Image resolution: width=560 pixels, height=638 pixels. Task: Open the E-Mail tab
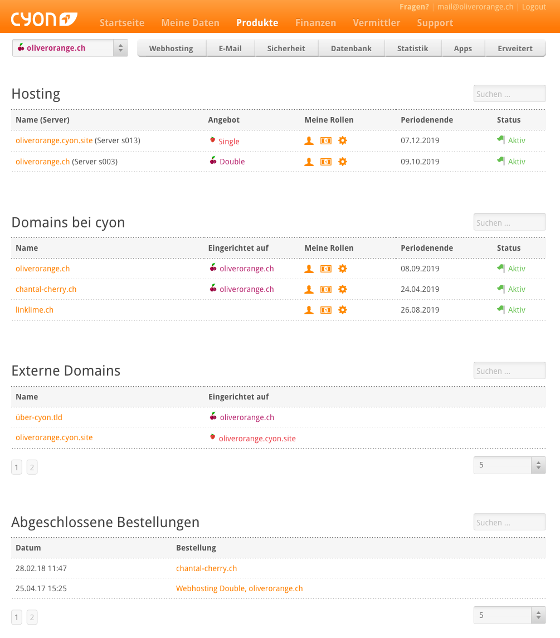pyautogui.click(x=230, y=48)
